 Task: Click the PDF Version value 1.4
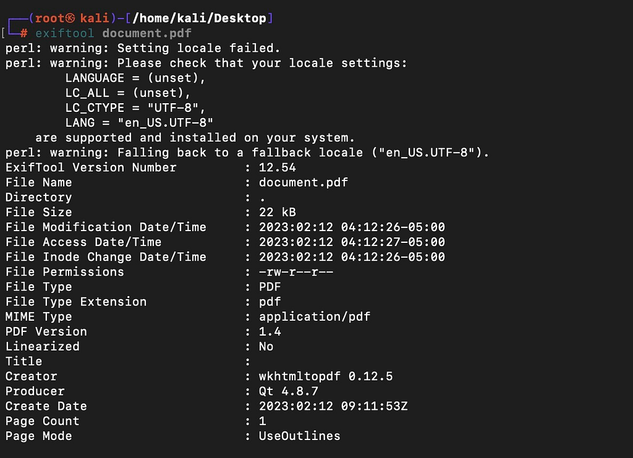[270, 332]
